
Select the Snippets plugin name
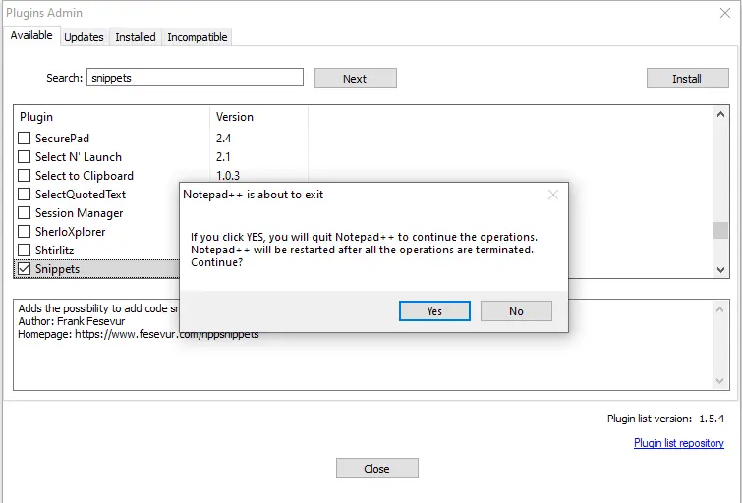pyautogui.click(x=57, y=269)
